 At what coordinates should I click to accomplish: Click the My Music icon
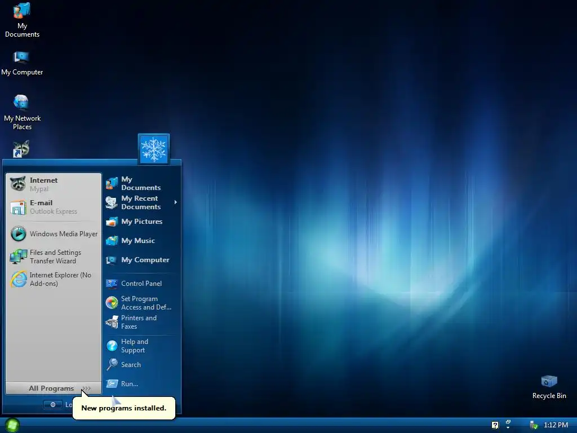[x=112, y=241]
